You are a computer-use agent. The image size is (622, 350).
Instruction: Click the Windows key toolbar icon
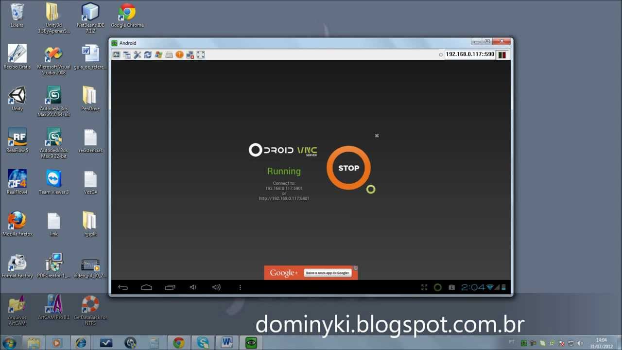click(158, 55)
